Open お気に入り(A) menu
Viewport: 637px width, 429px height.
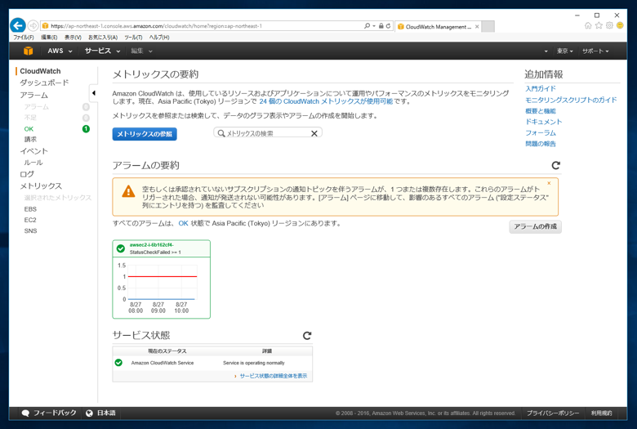103,37
